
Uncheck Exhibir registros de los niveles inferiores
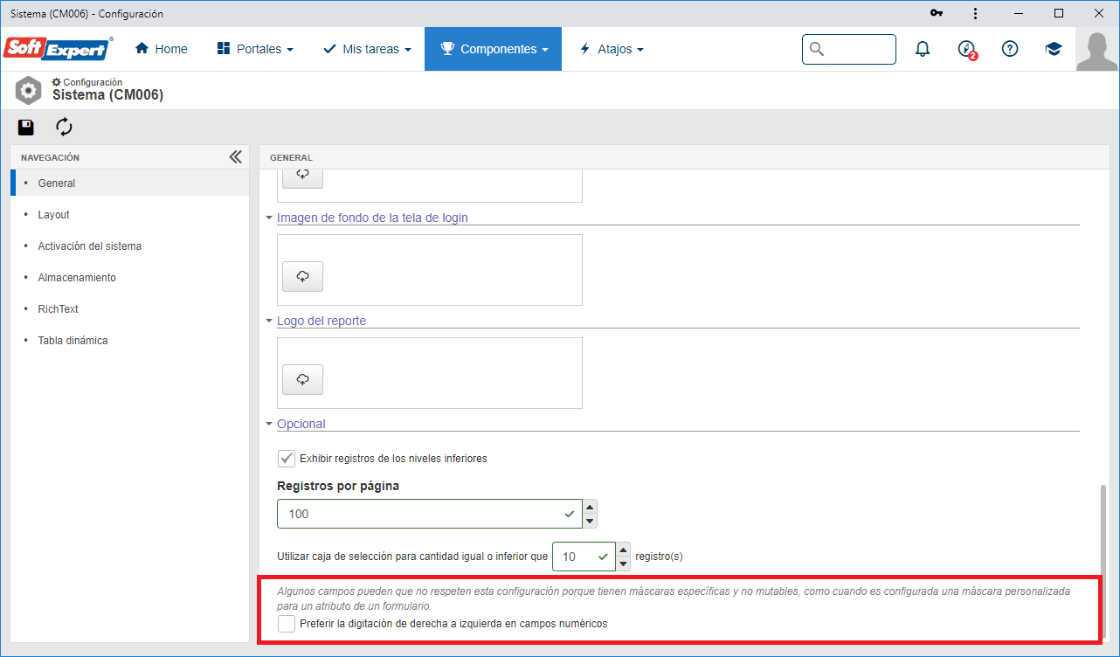point(286,458)
